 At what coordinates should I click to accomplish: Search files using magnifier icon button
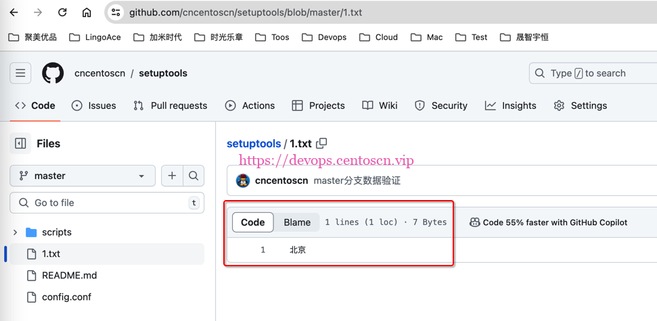(194, 176)
